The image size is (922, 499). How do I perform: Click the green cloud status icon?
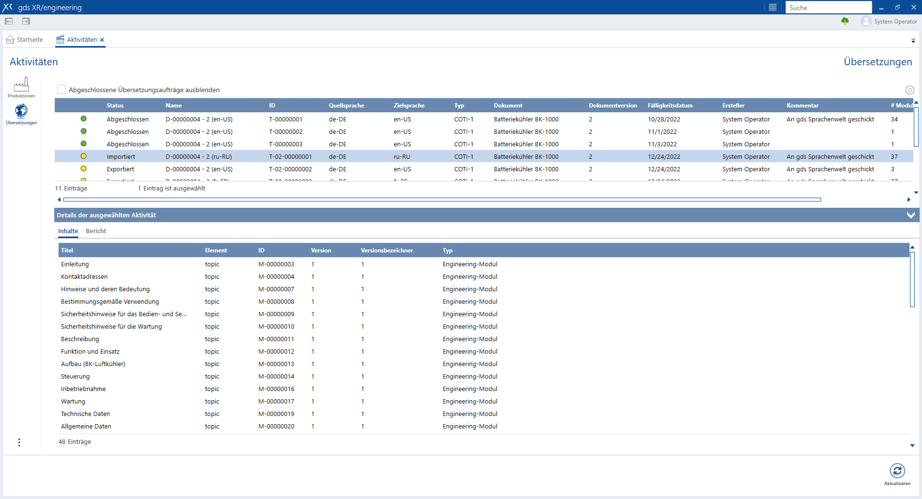pos(845,21)
